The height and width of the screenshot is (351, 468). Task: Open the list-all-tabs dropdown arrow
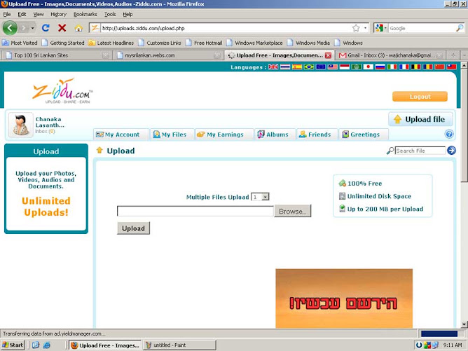pos(464,55)
